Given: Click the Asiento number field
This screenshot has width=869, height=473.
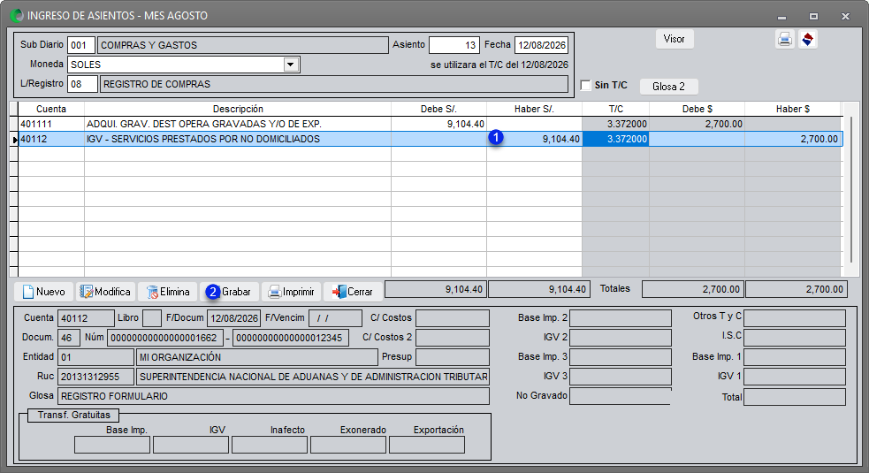Looking at the screenshot, I should 454,45.
